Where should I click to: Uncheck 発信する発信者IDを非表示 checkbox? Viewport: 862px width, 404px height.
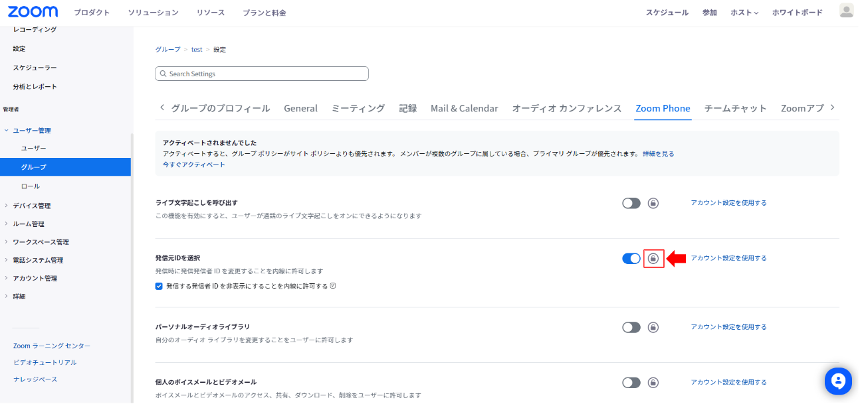159,286
